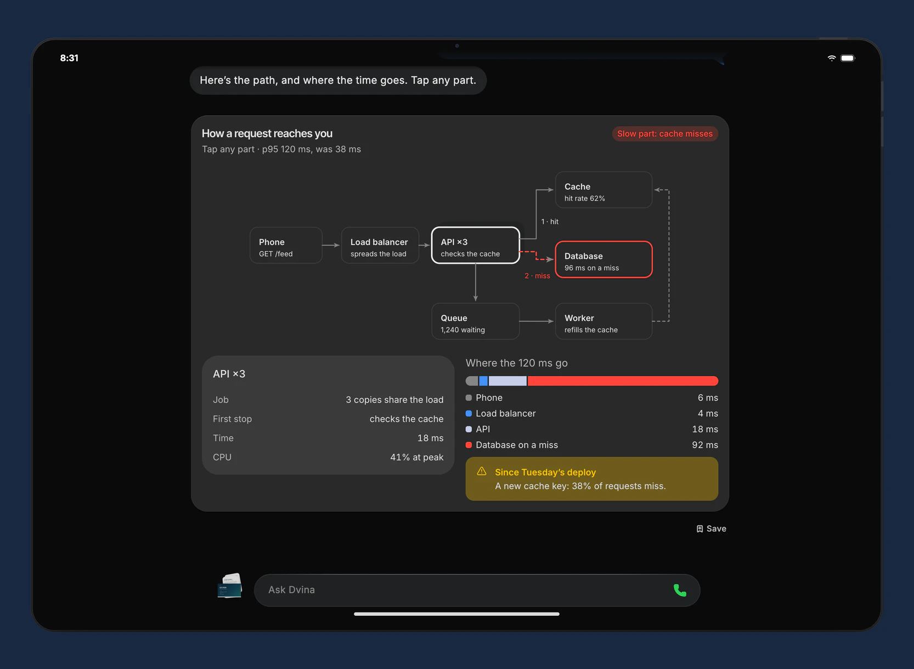Click the Save bookmark icon
Screen dimensions: 914x669
[699, 529]
